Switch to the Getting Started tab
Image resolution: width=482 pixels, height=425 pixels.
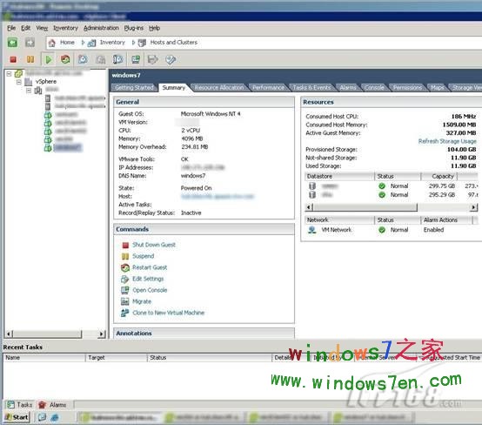click(x=134, y=88)
